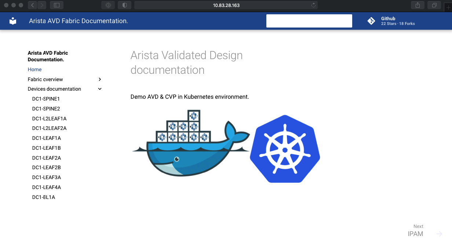This screenshot has width=452, height=243.
Task: Open DC1-BL1A device page
Action: [x=44, y=197]
